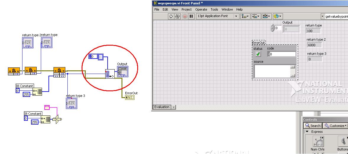Click the greyed array constant element
348x154 pixels.
[x=101, y=57]
